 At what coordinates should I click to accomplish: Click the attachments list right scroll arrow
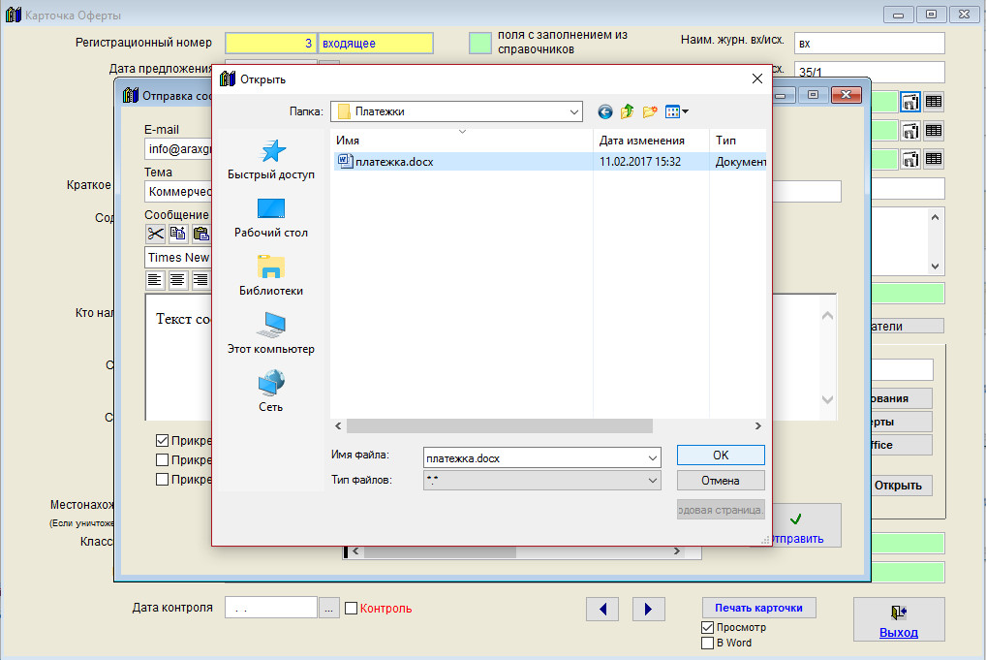677,551
